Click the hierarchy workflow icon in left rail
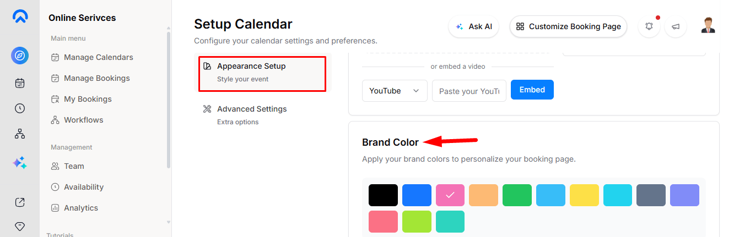The image size is (734, 237). 20,134
